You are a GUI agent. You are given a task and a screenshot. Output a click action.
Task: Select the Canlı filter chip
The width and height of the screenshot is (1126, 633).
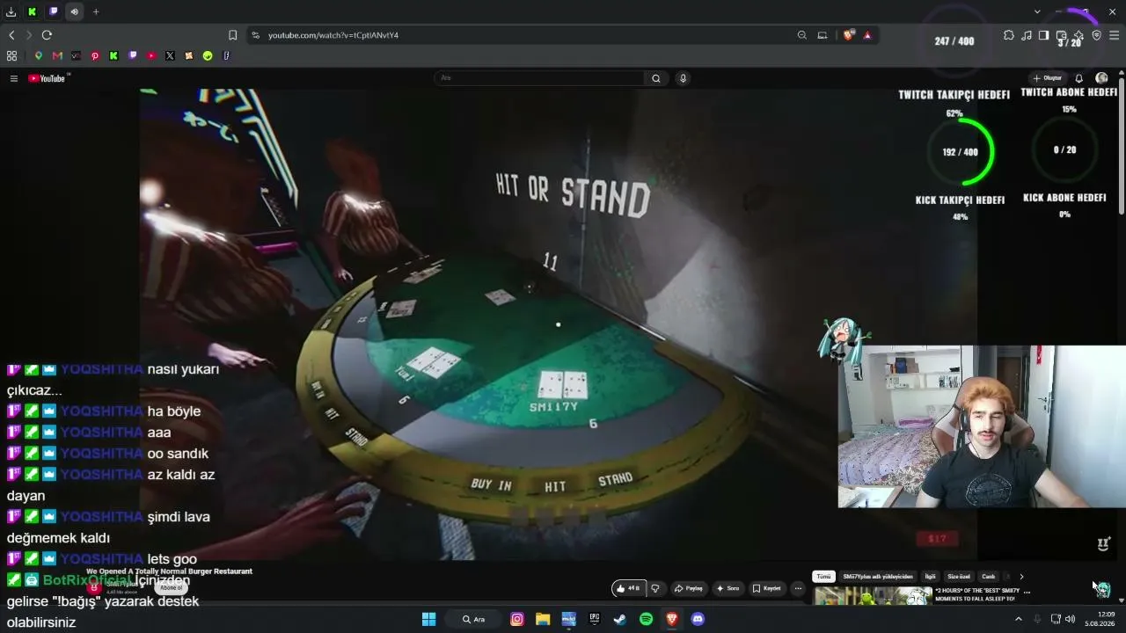[x=989, y=577]
